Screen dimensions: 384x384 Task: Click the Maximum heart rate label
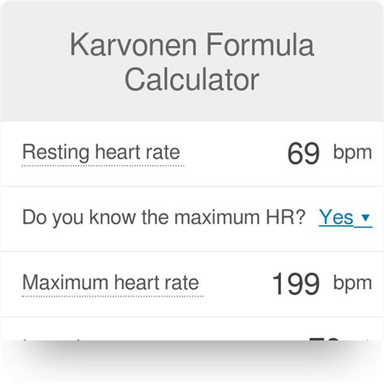(x=111, y=283)
